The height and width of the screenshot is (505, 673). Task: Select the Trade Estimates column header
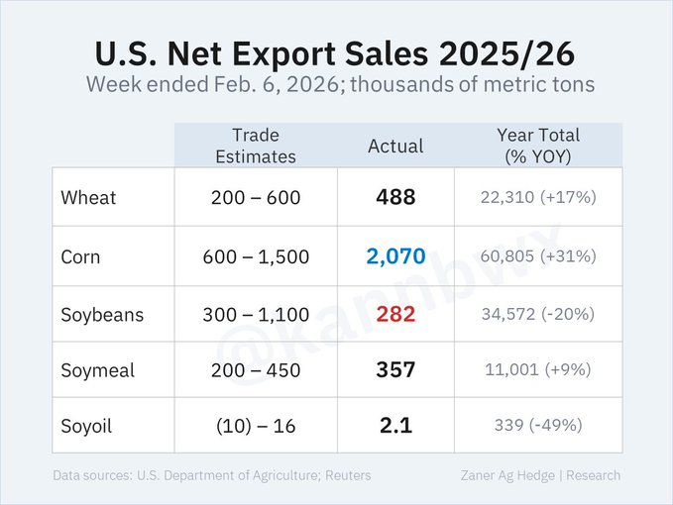256,146
